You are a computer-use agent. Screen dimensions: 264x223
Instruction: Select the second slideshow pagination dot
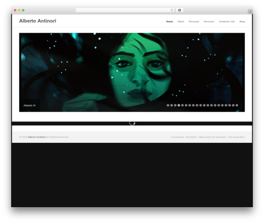click(x=172, y=105)
